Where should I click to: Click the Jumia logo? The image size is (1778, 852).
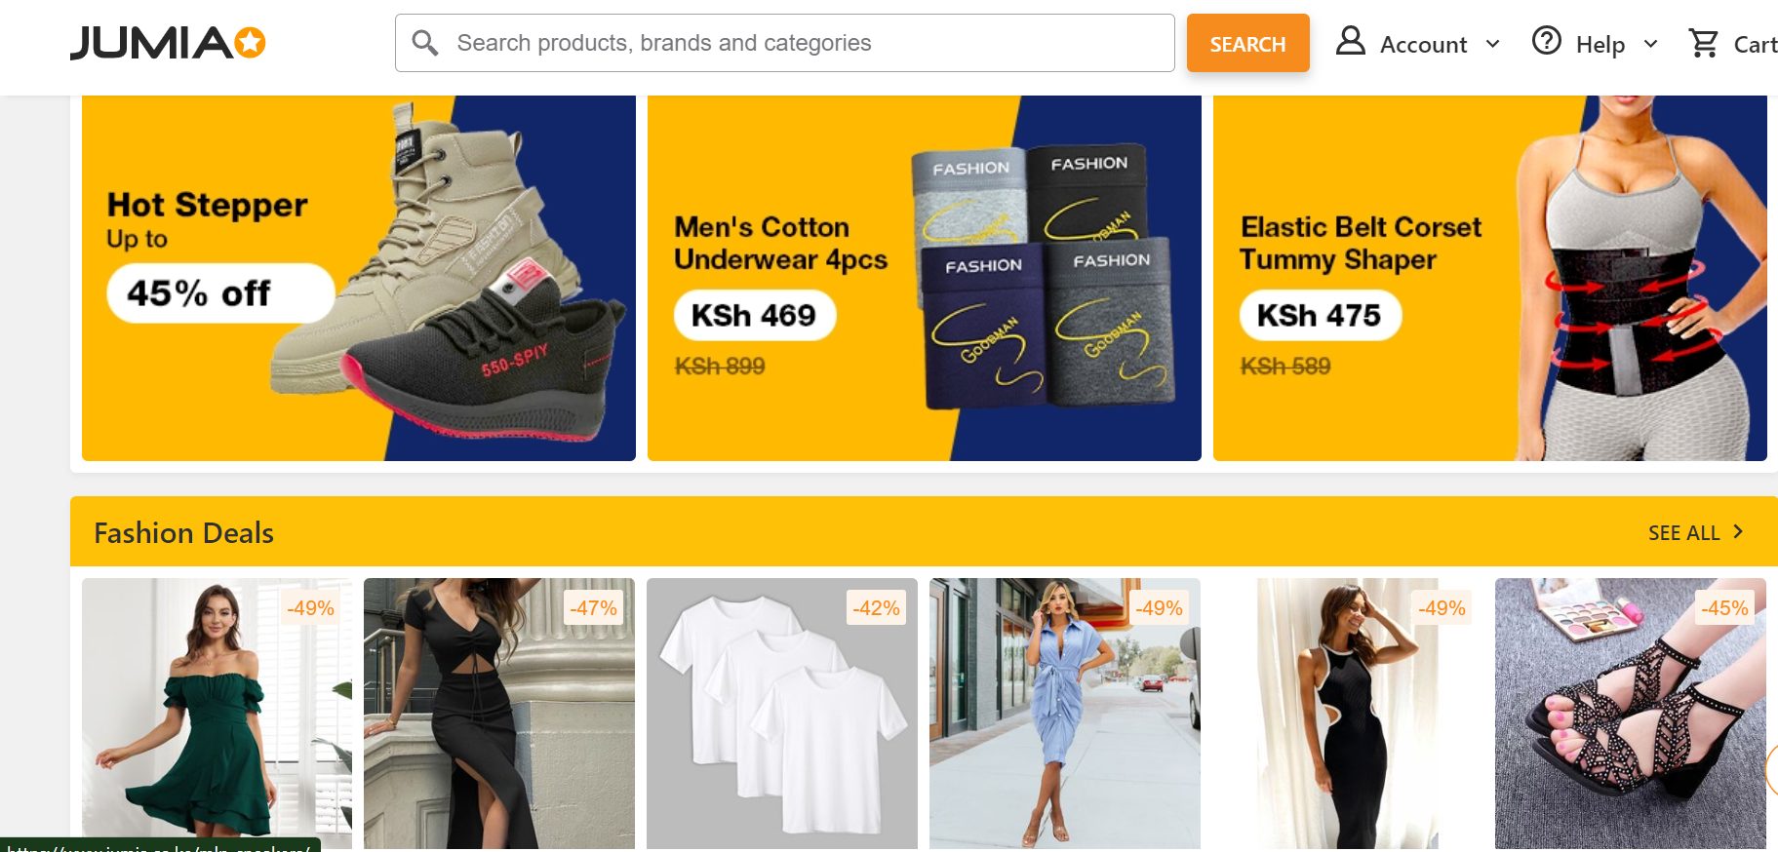click(x=168, y=43)
